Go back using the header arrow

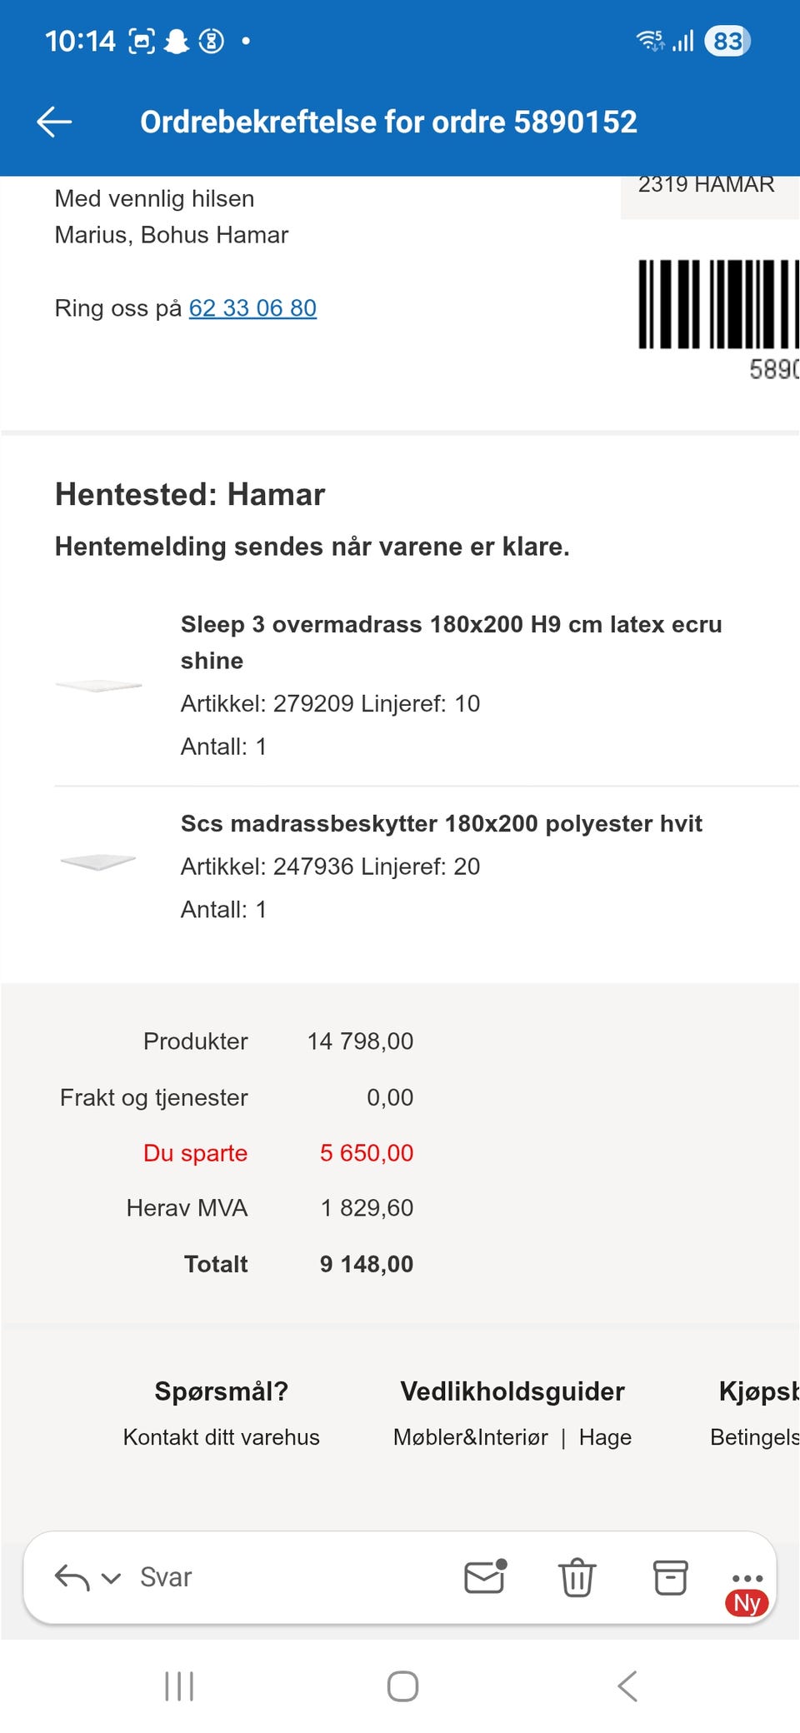(55, 122)
